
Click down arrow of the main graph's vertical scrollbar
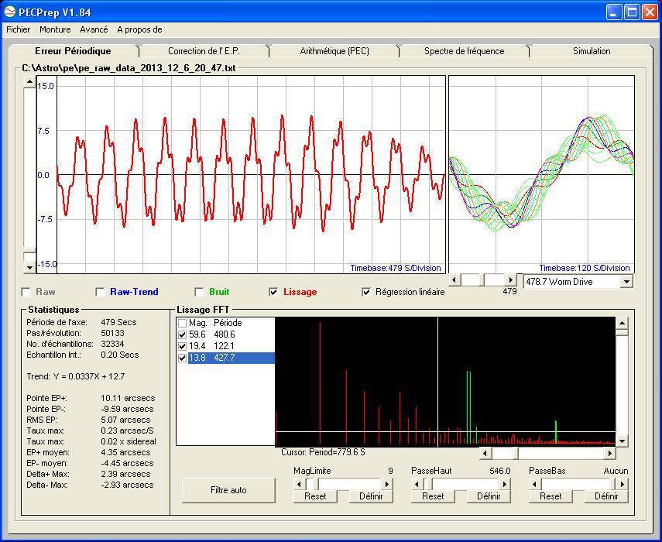point(30,267)
